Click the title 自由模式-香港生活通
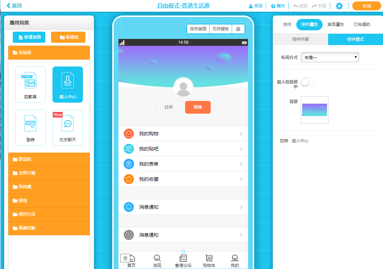Screen dimensions: 383x269 pos(183,6)
